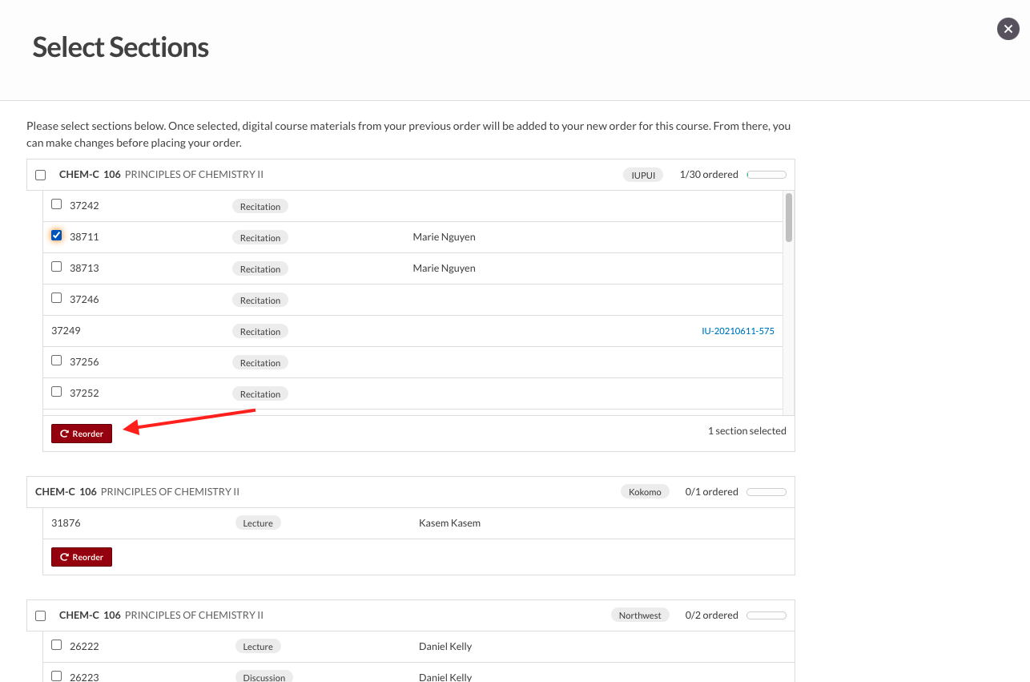The height and width of the screenshot is (682, 1030).
Task: Click Marie Nguyen in row 38711
Action: (x=444, y=236)
